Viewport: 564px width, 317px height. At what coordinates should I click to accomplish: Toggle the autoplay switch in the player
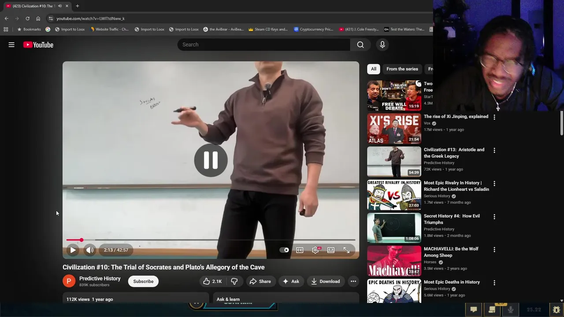pos(284,250)
